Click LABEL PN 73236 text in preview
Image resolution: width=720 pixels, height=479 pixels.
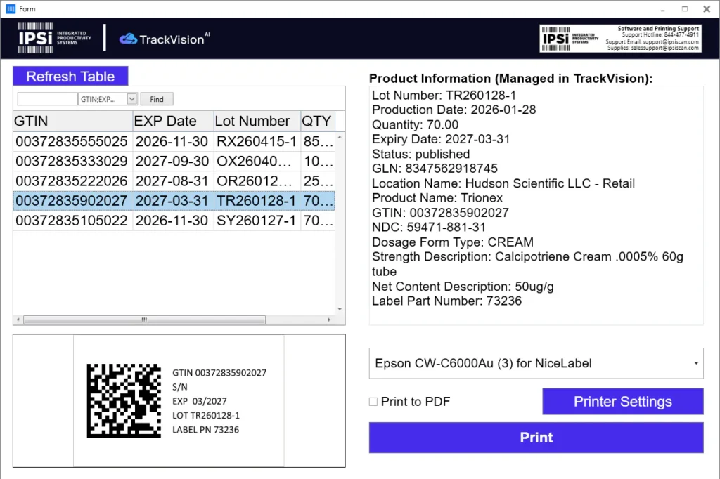click(x=206, y=429)
